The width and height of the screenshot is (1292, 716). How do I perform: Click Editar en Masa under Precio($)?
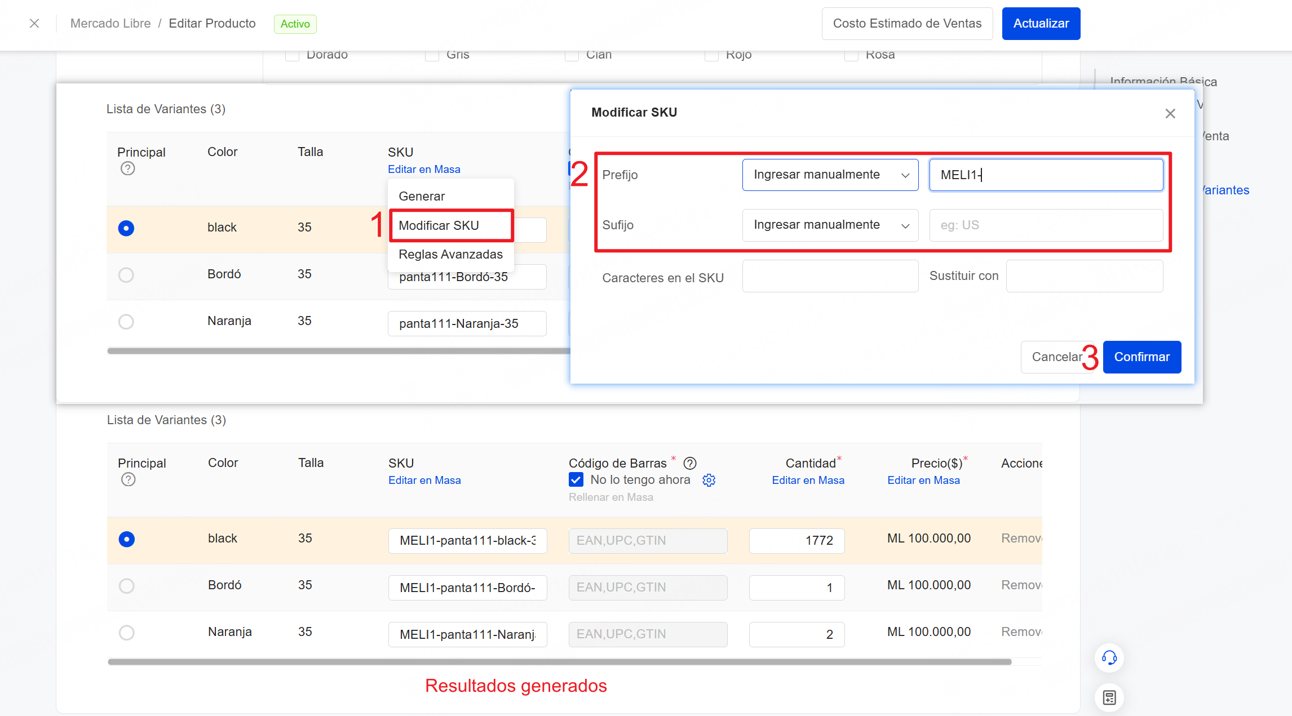pos(923,480)
